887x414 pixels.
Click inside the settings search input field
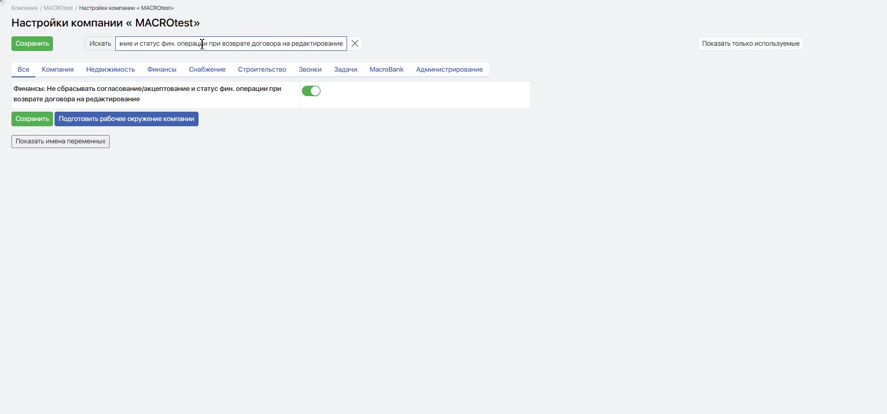[231, 44]
